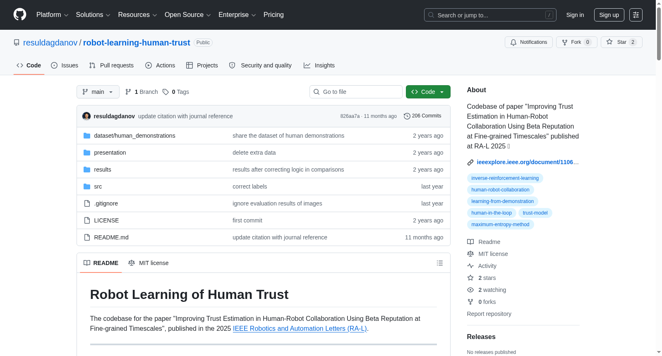The width and height of the screenshot is (662, 356).
Task: Expand the Solutions menu
Action: (93, 15)
